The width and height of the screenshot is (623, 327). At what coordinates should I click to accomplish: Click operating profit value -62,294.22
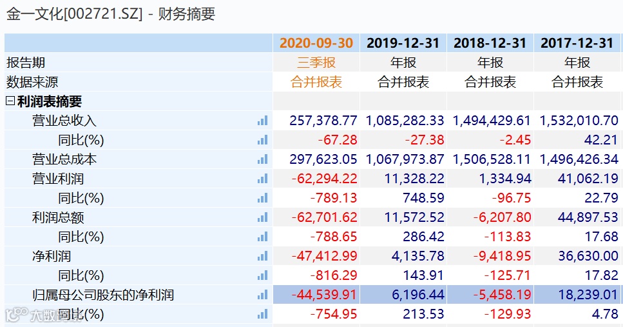324,179
